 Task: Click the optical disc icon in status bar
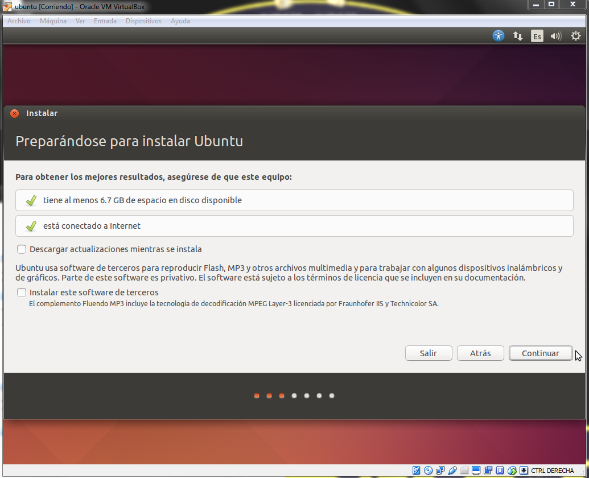point(428,470)
